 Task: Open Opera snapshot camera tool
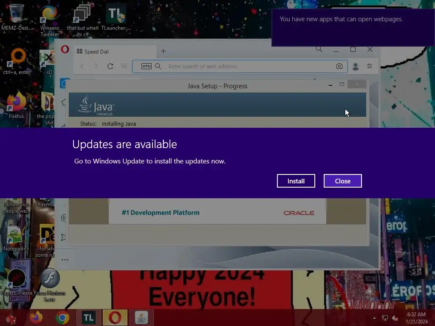[339, 66]
